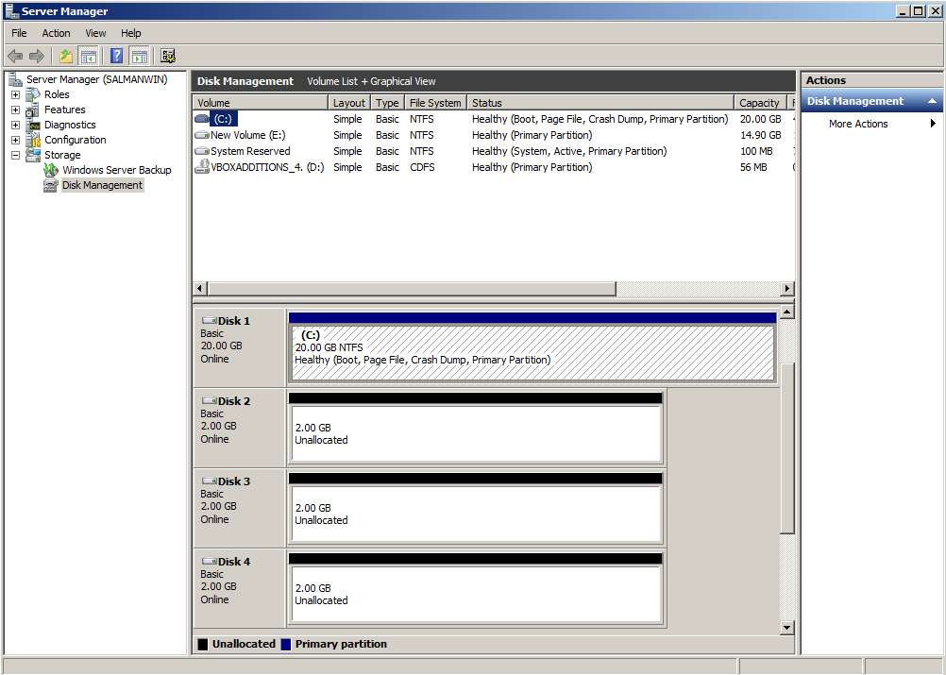Expand the Features tree node
Image resolution: width=946 pixels, height=675 pixels.
pos(16,110)
